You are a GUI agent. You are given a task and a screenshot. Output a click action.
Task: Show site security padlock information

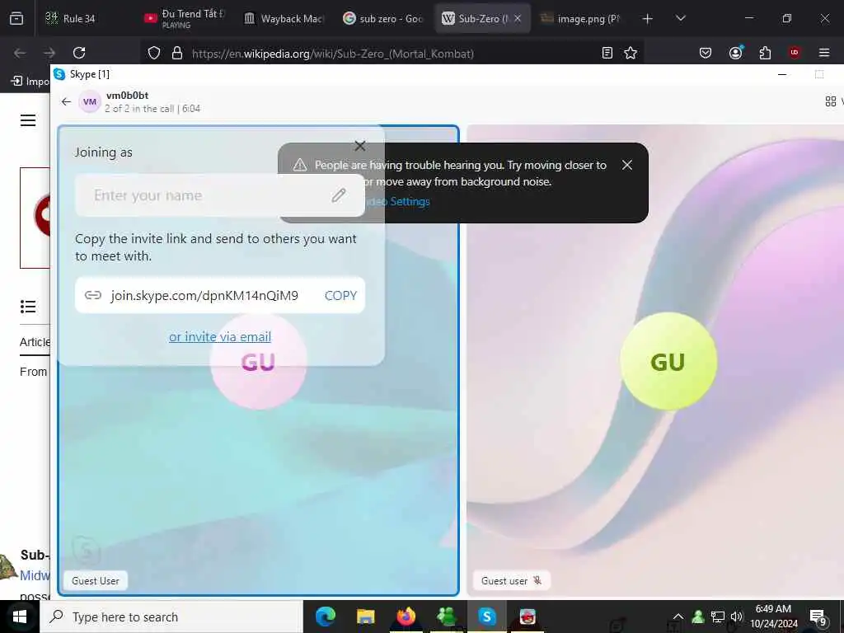click(177, 54)
